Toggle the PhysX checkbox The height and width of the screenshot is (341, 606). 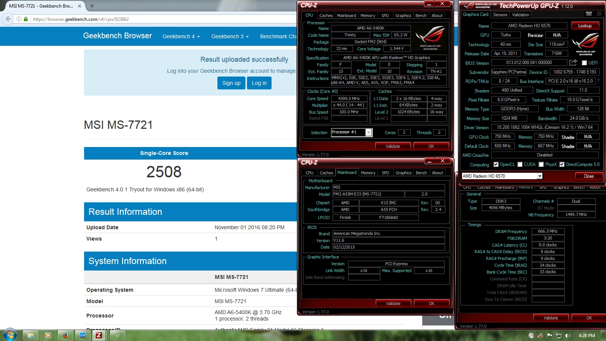[541, 164]
